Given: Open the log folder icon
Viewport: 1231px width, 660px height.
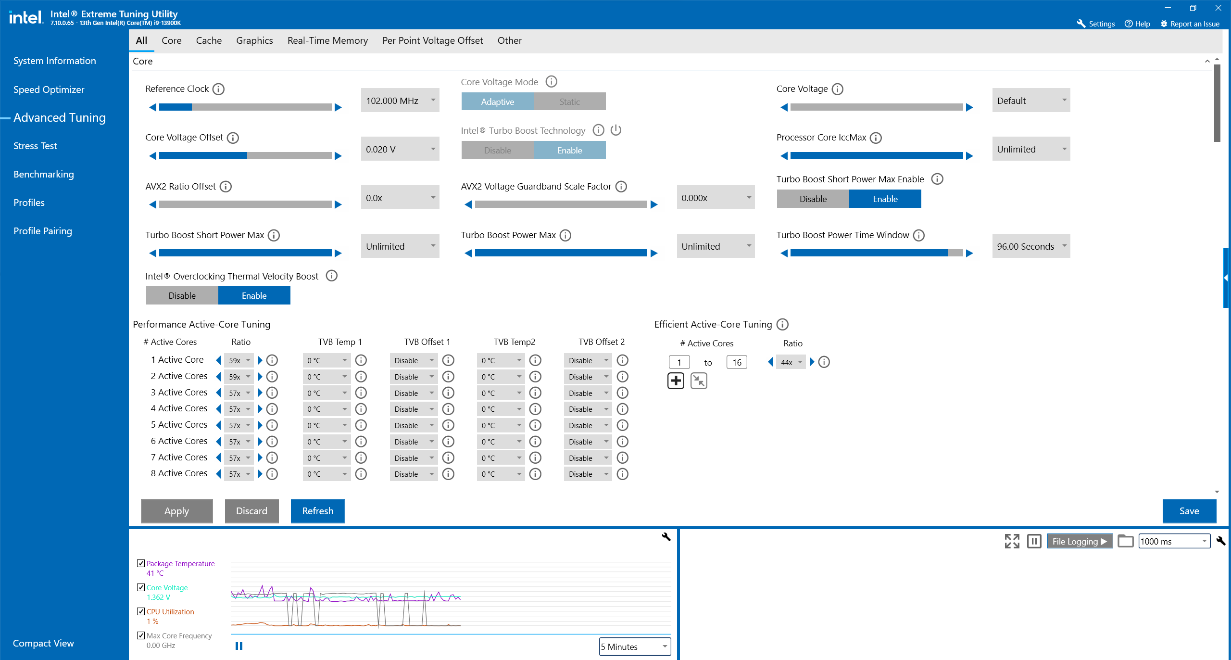Looking at the screenshot, I should [x=1125, y=541].
